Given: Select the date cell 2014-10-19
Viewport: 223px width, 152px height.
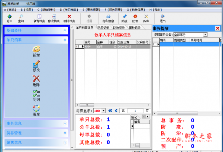Looking at the screenshot, I should coord(127,46).
